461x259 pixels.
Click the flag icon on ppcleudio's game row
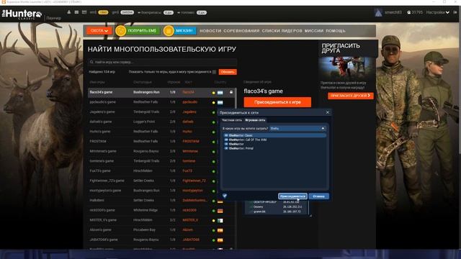point(220,102)
